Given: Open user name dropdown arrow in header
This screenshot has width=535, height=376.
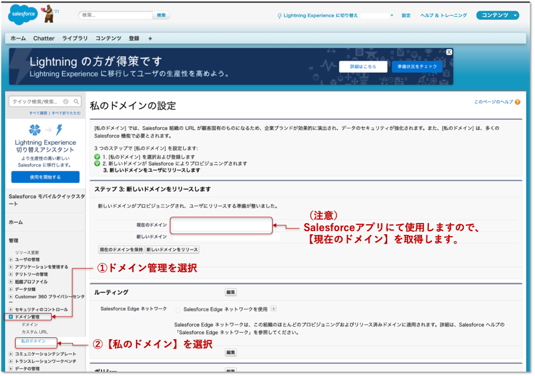Looking at the screenshot, I should tap(391, 16).
